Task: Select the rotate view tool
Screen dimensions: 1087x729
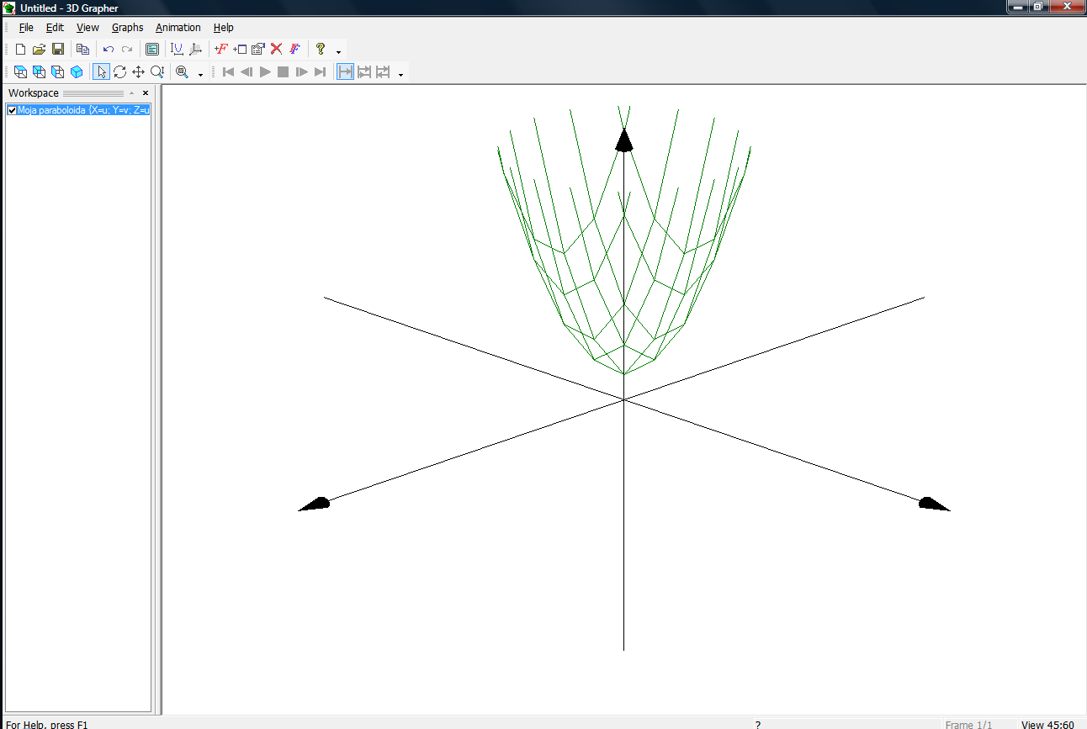Action: [119, 72]
